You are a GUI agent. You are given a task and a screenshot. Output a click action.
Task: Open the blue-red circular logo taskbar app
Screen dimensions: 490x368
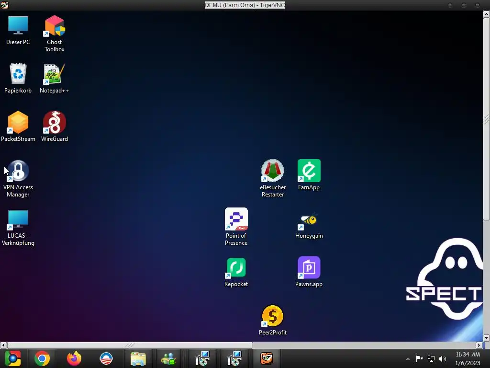[x=106, y=358]
